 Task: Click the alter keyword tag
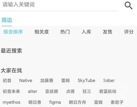pyautogui.click(x=33, y=91)
